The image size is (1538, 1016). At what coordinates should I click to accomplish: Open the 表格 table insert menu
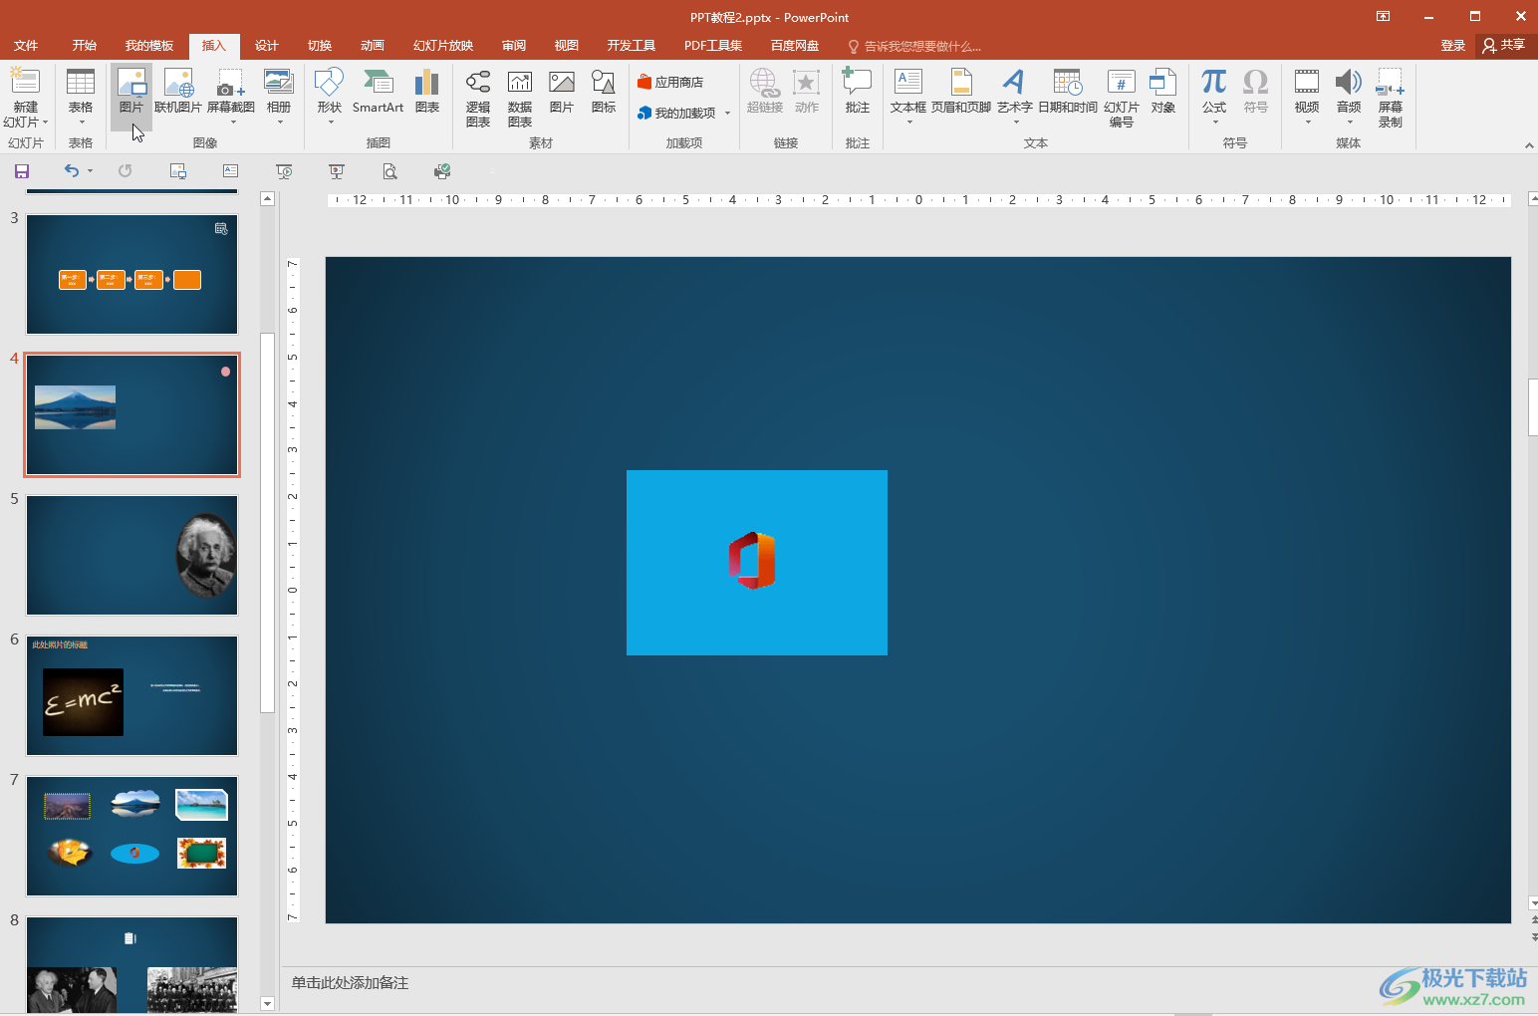81,97
